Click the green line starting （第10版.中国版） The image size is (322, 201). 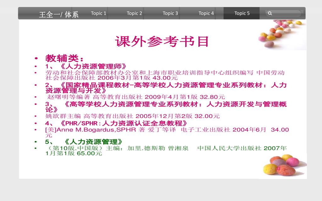166,150
